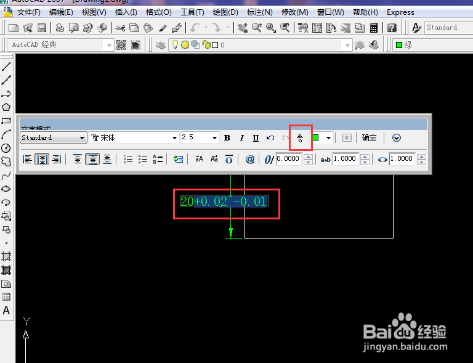Select the Rectangle tool
473x363 pixels.
[x=6, y=121]
